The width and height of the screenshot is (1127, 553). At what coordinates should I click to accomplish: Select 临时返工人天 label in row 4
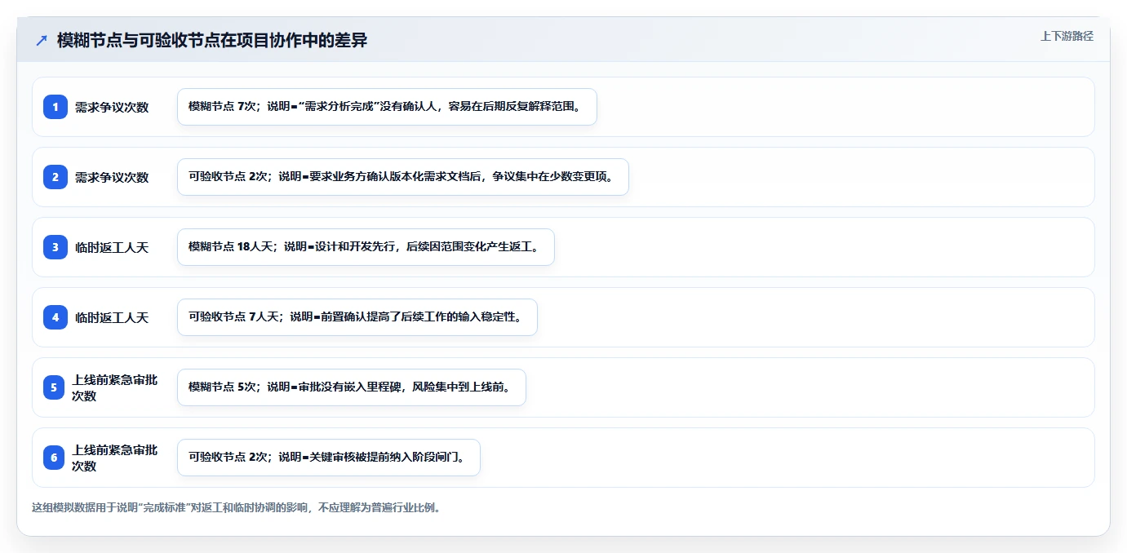click(112, 317)
